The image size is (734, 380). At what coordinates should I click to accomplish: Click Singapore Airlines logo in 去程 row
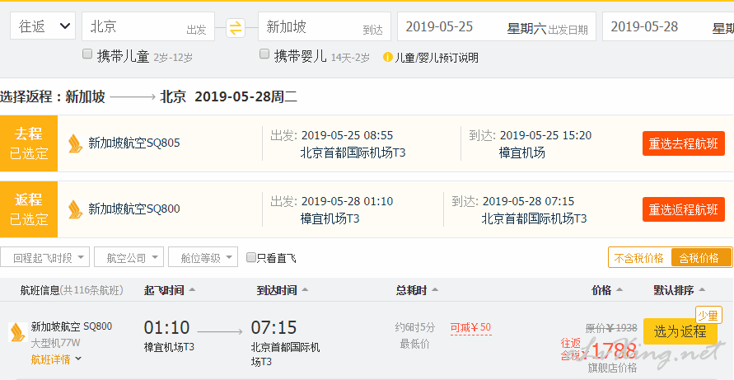[75, 143]
